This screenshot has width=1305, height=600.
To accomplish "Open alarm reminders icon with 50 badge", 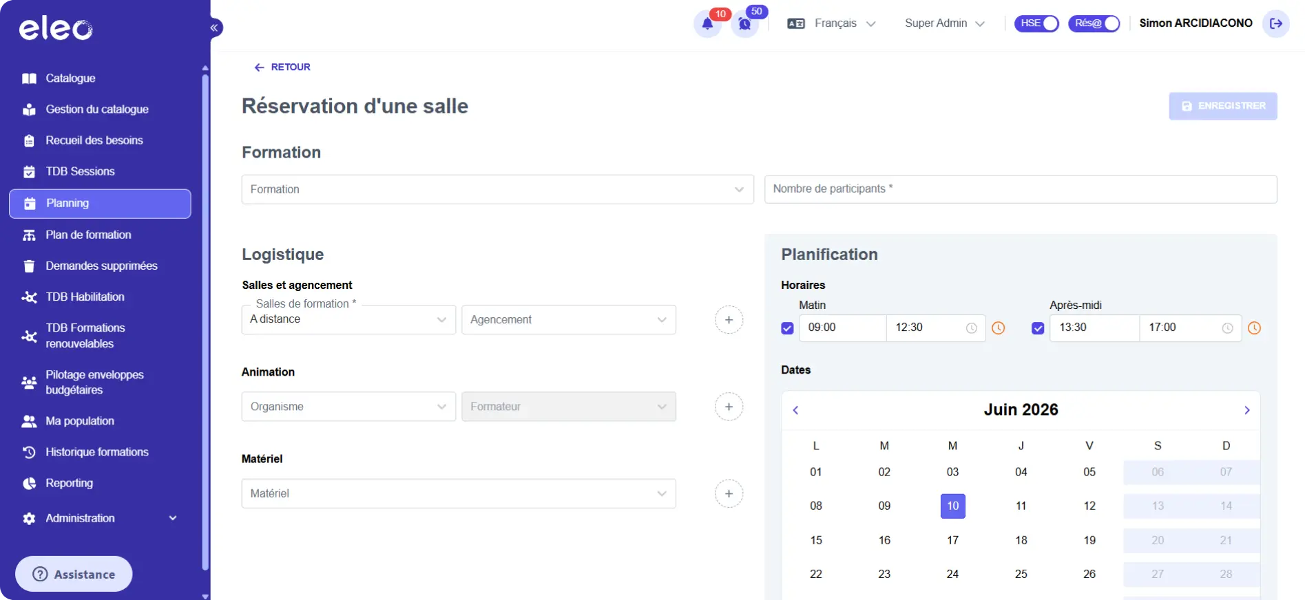I will (x=744, y=24).
